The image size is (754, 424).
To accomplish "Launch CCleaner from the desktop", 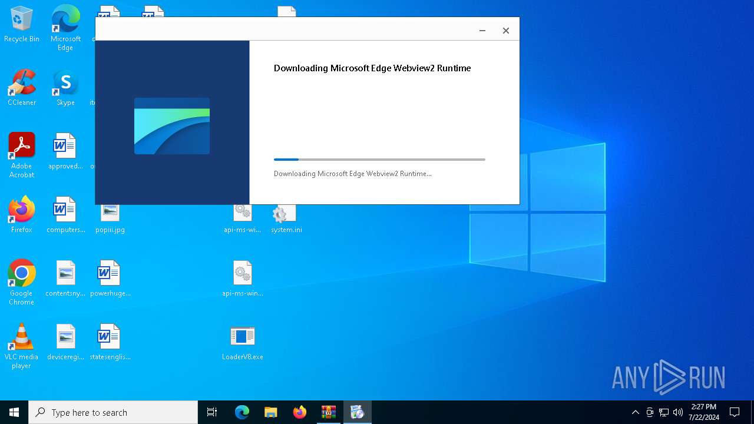I will tap(22, 88).
